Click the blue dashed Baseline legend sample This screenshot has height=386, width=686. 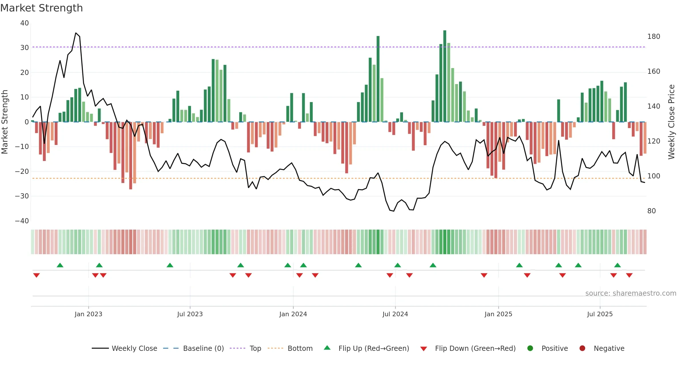click(x=171, y=348)
